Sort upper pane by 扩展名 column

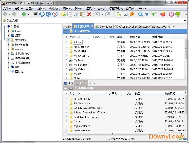coord(97,37)
